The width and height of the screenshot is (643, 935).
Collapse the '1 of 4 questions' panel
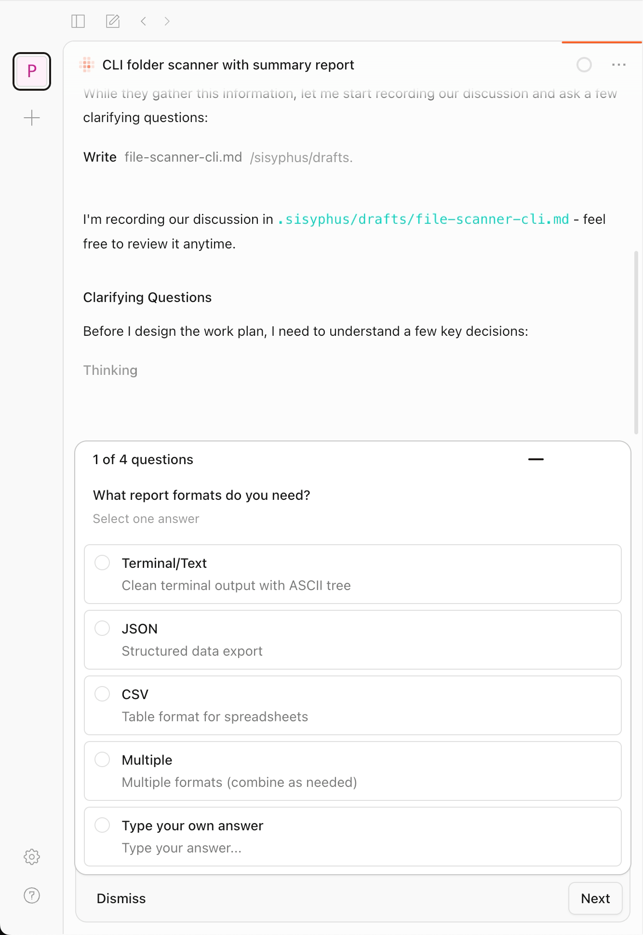[x=536, y=459]
